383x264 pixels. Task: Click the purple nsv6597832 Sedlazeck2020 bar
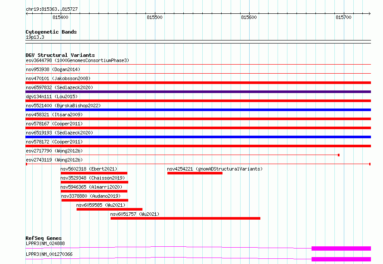(x=198, y=92)
